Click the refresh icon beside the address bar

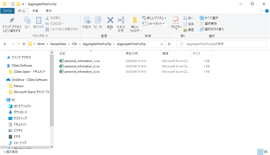click(x=169, y=44)
